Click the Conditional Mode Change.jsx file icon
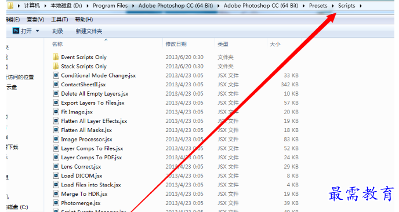Image resolution: width=399 pixels, height=212 pixels. pyautogui.click(x=56, y=75)
